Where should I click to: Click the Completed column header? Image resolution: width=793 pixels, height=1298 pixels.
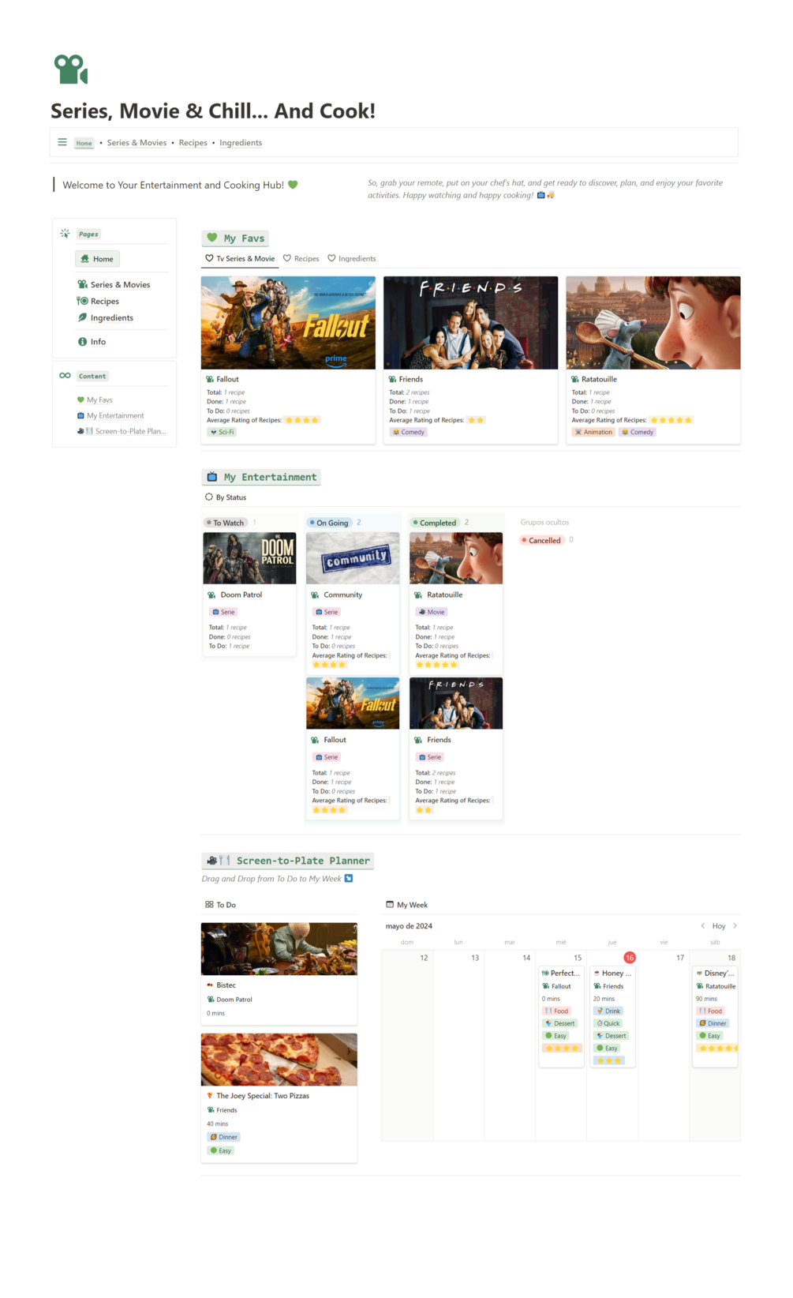point(435,523)
